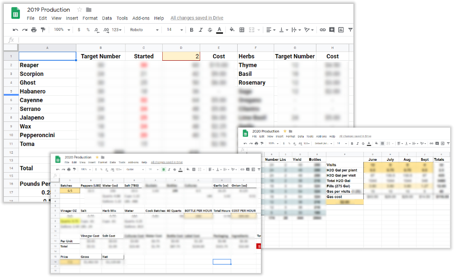Image resolution: width=454 pixels, height=277 pixels.
Task: Star the 2019 Production document
Action: [79, 9]
